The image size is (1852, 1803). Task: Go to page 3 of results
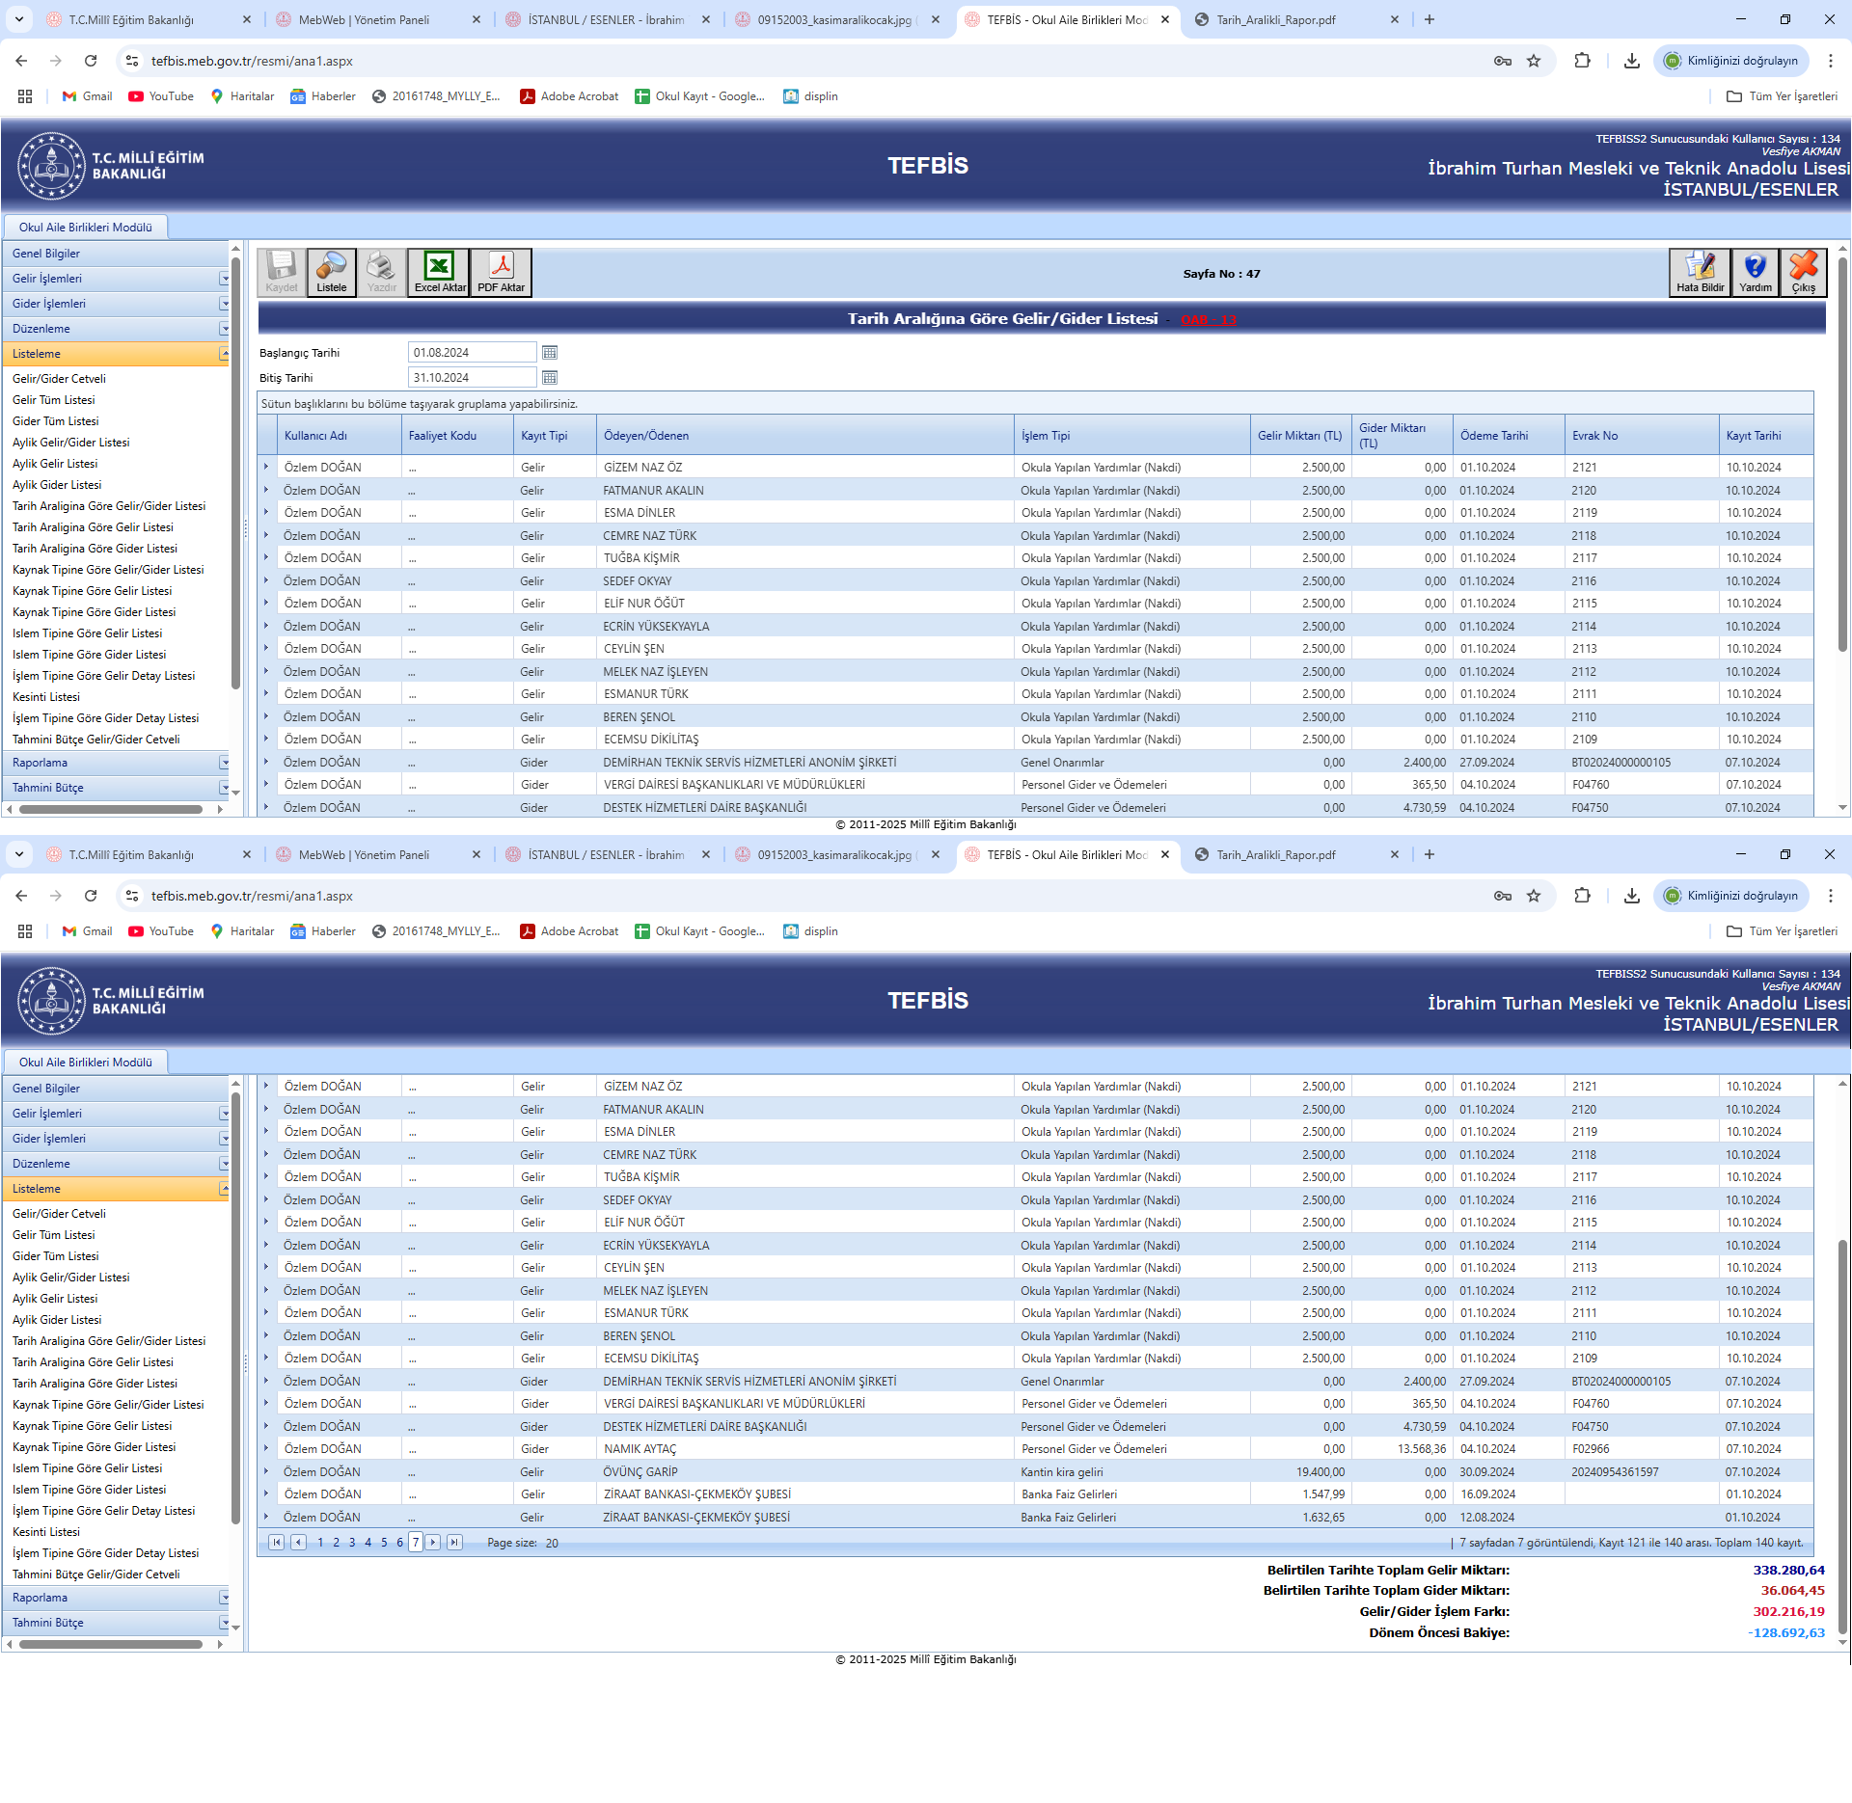(352, 1543)
